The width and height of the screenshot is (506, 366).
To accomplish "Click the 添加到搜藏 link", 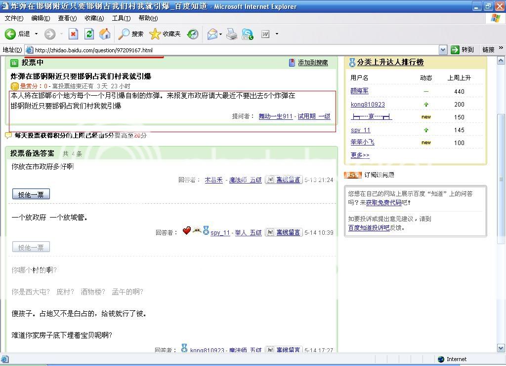I will (312, 63).
